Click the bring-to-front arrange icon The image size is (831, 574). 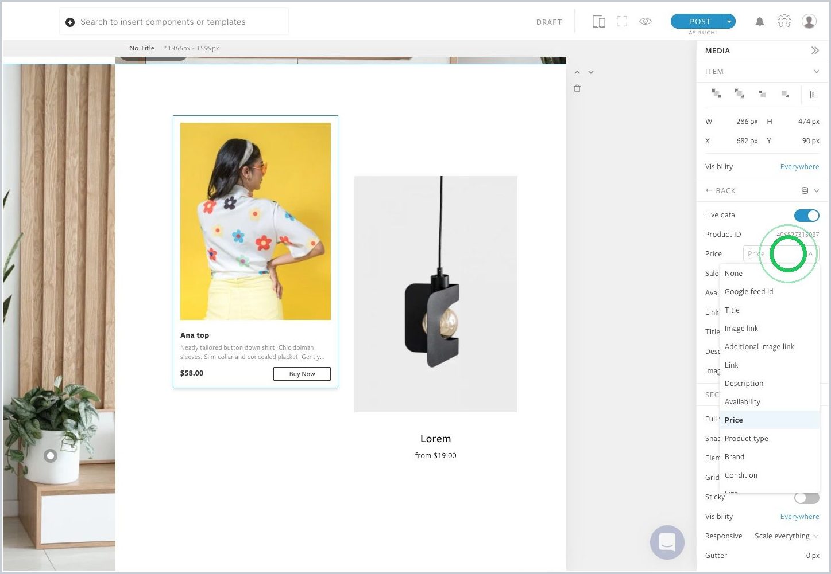point(716,93)
